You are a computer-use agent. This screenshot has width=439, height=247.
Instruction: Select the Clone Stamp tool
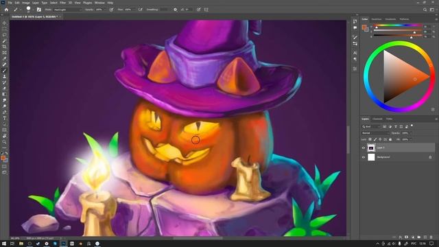pos(4,76)
